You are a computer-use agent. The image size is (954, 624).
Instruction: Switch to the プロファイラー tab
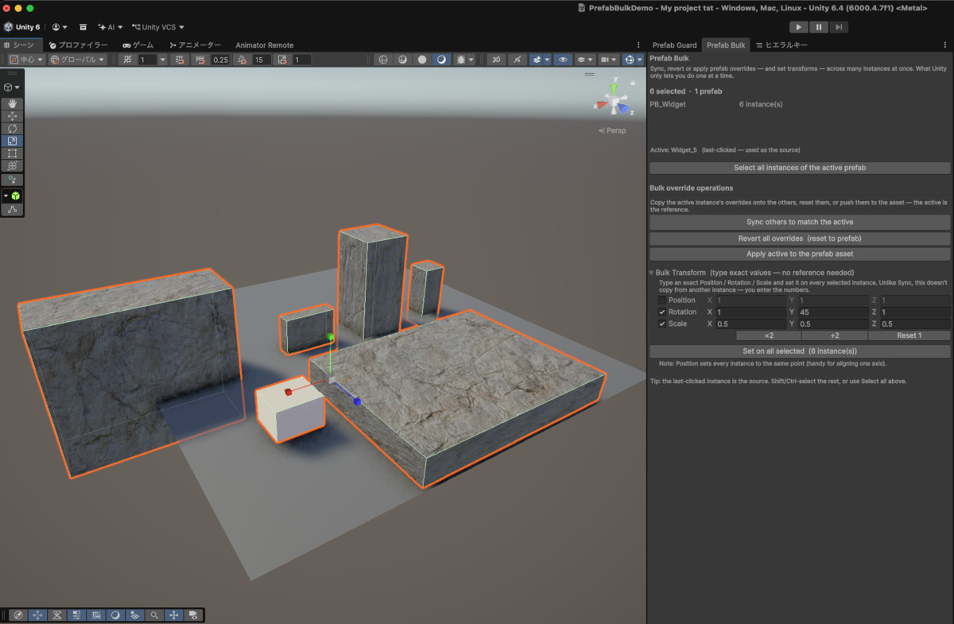point(77,45)
